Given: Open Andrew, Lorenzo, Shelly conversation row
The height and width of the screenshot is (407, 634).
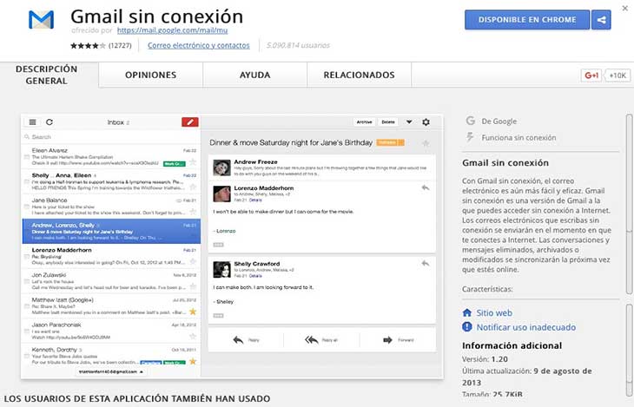Looking at the screenshot, I should (111, 231).
